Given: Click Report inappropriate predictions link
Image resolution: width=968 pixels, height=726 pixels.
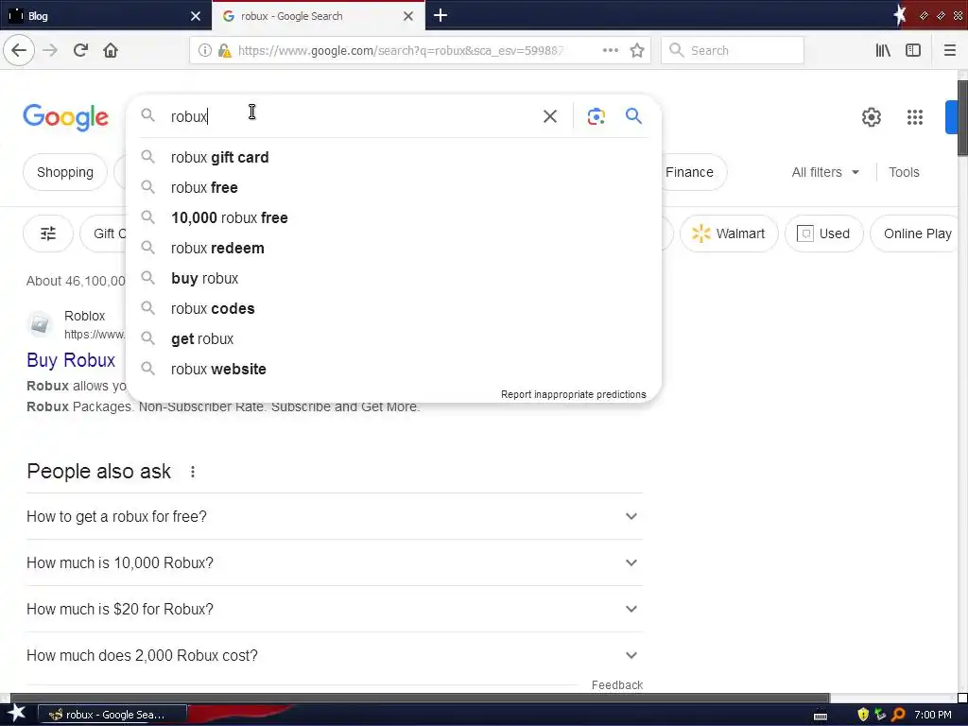Looking at the screenshot, I should (574, 394).
